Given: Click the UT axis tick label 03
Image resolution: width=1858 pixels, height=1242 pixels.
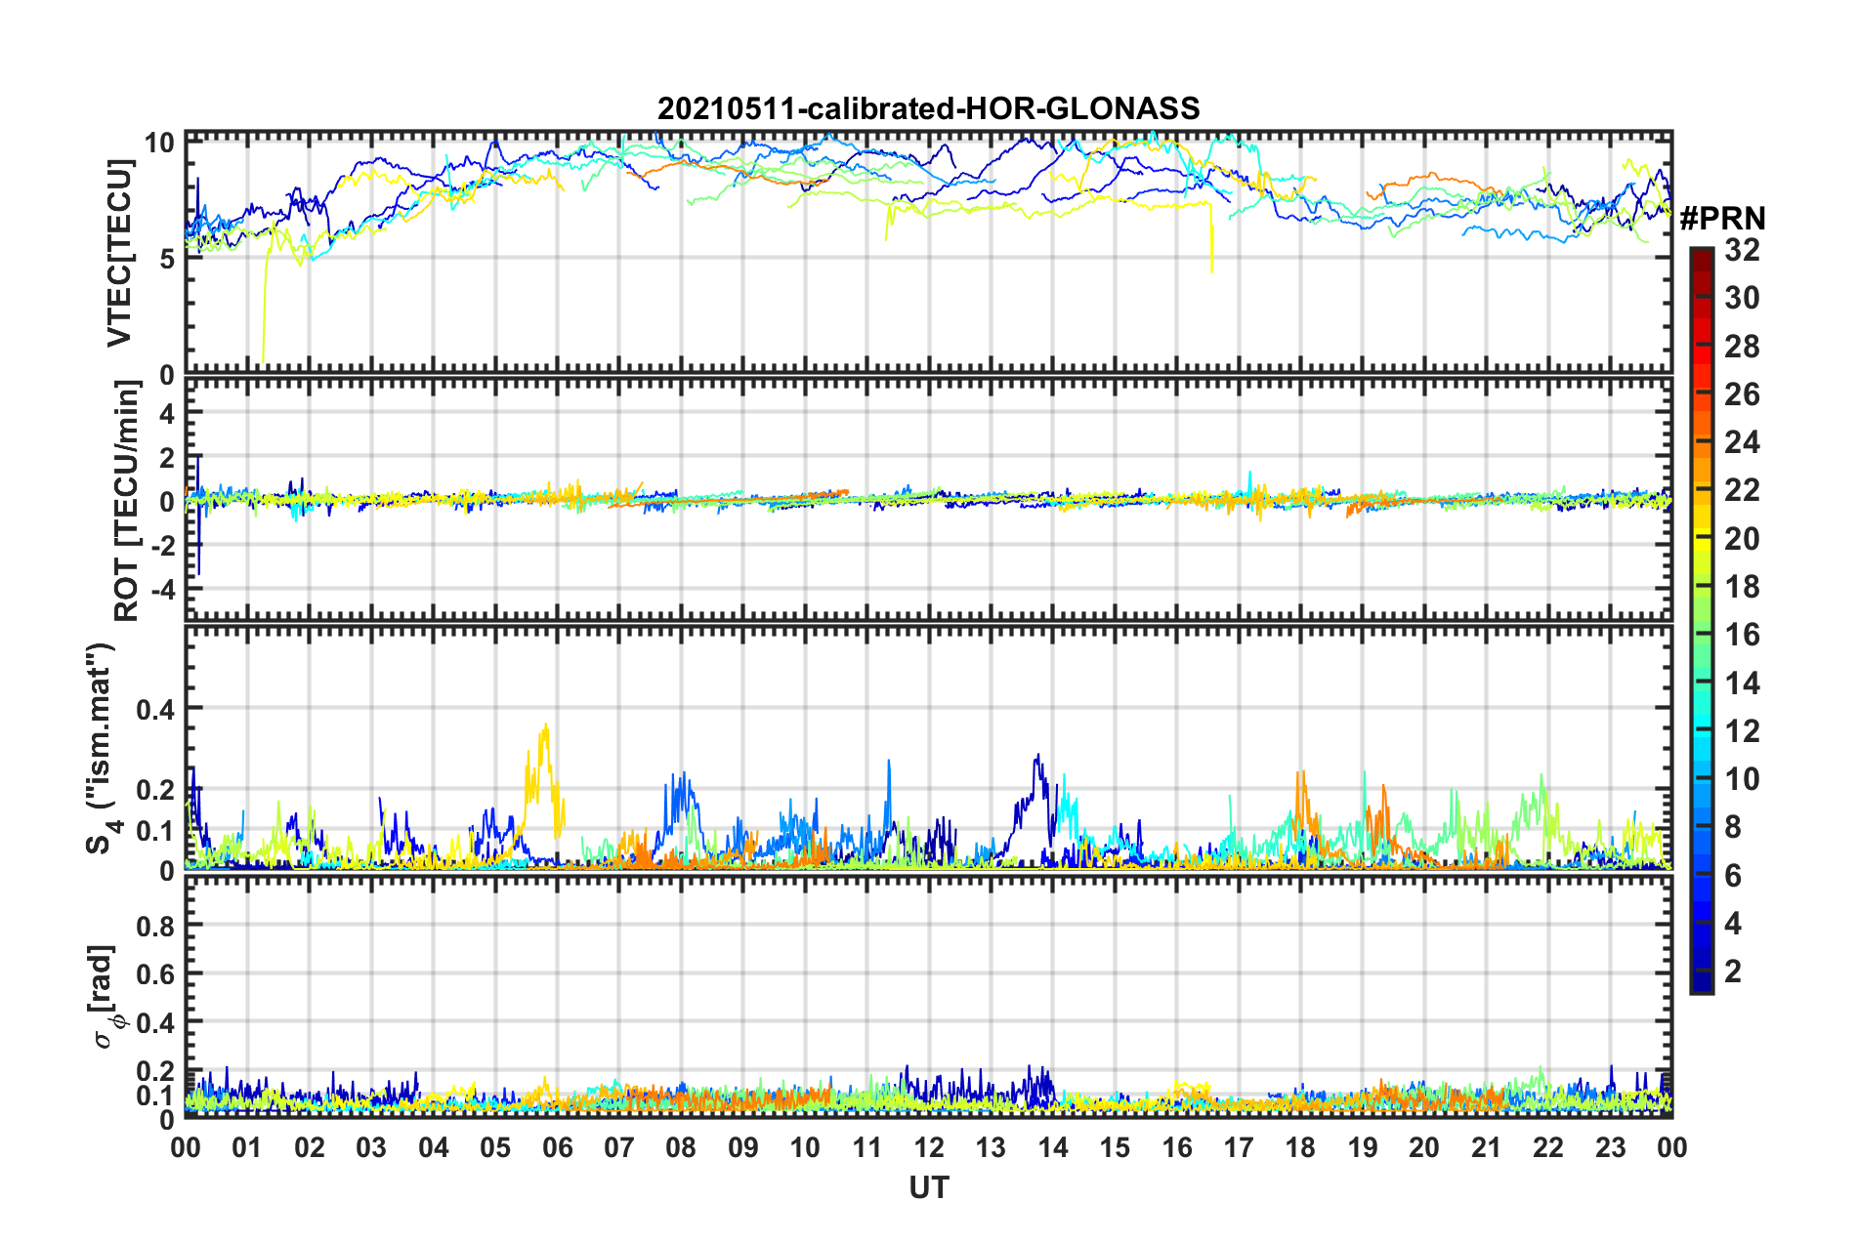Looking at the screenshot, I should click(371, 1147).
